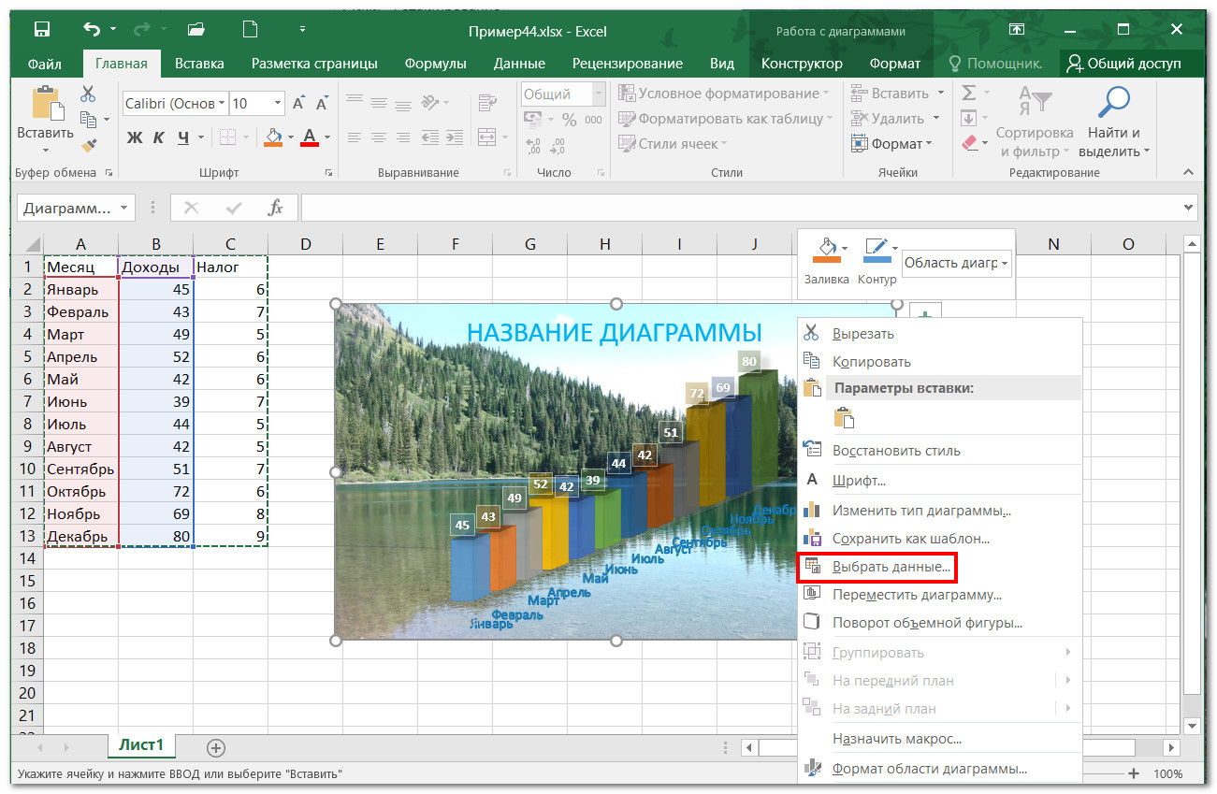Toggle bold formatting with Ж button

[x=135, y=137]
